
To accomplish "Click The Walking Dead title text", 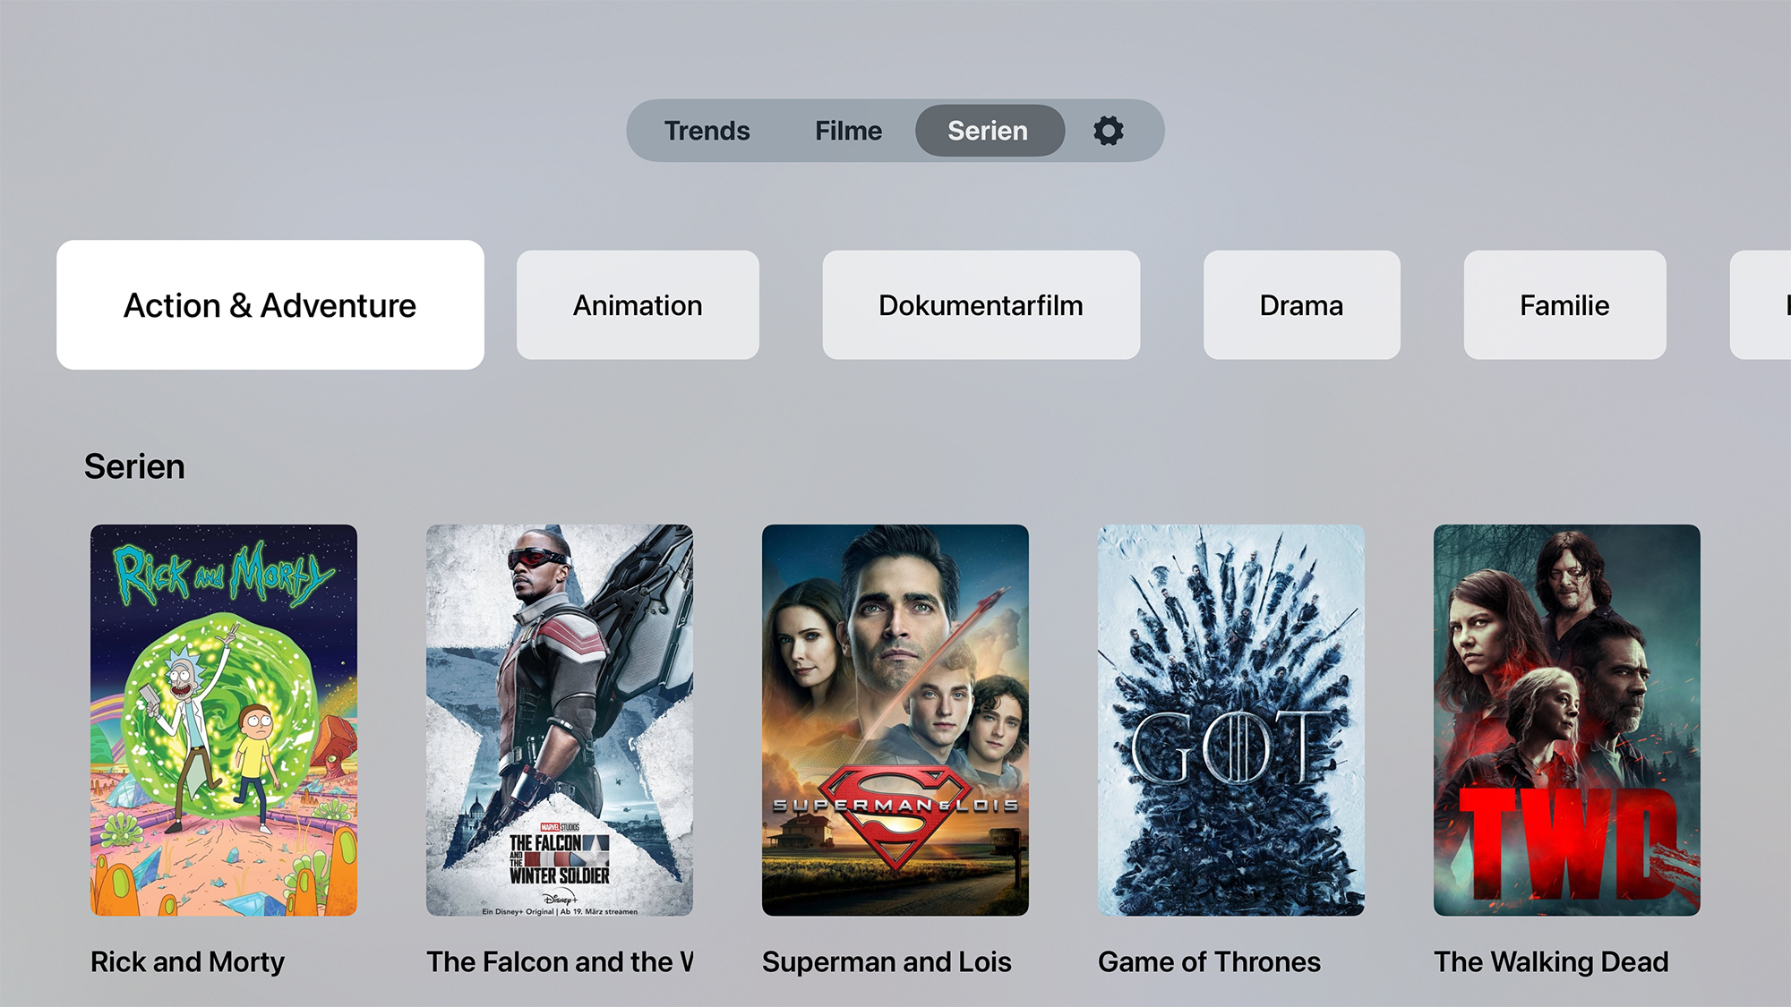I will pyautogui.click(x=1551, y=962).
